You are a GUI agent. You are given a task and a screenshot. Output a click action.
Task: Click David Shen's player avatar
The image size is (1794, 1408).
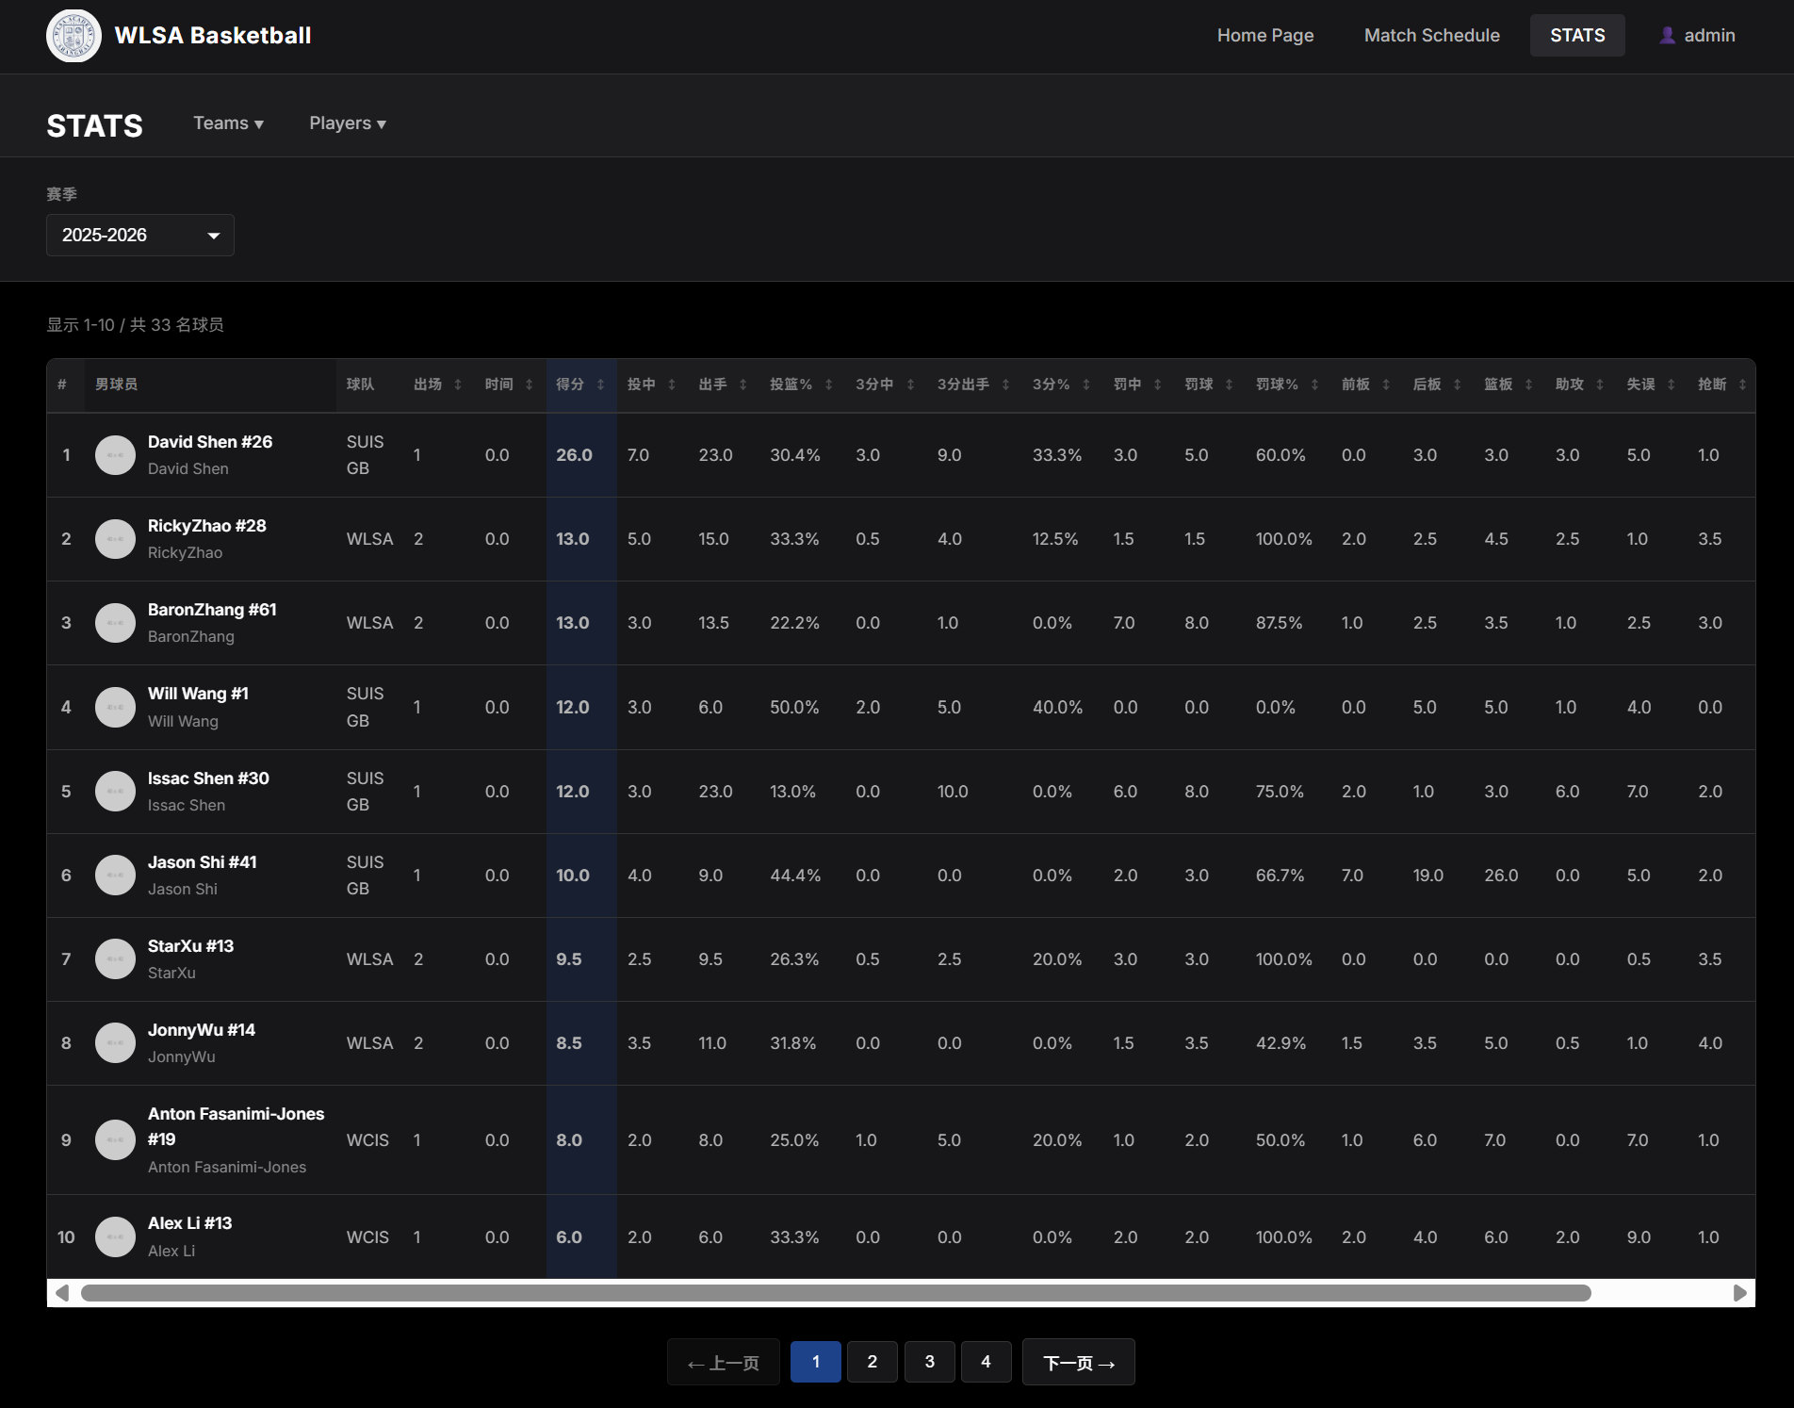[115, 455]
